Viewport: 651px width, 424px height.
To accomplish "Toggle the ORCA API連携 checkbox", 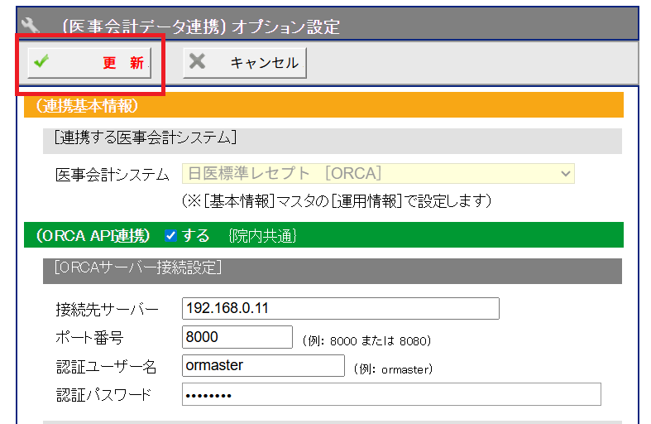I will pyautogui.click(x=170, y=236).
